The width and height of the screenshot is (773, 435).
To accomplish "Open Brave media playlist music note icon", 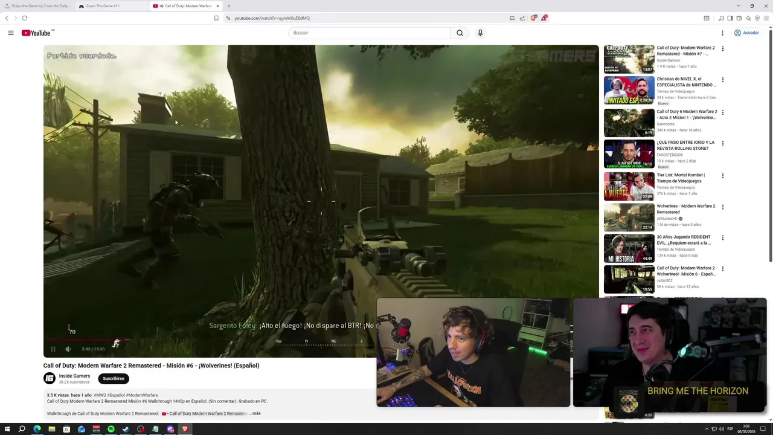I will coord(721,18).
